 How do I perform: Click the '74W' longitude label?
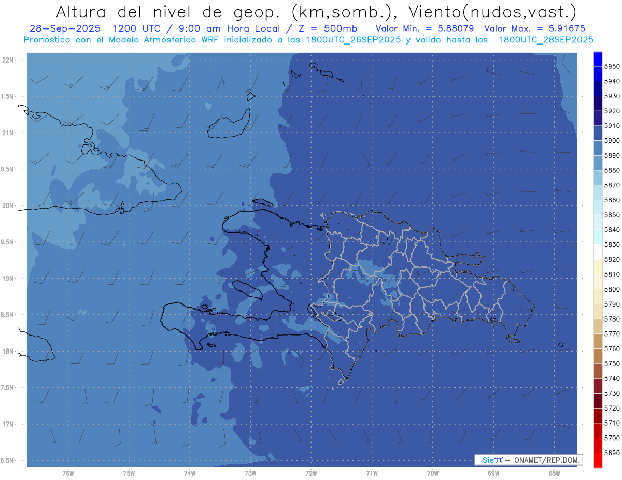[x=190, y=473]
